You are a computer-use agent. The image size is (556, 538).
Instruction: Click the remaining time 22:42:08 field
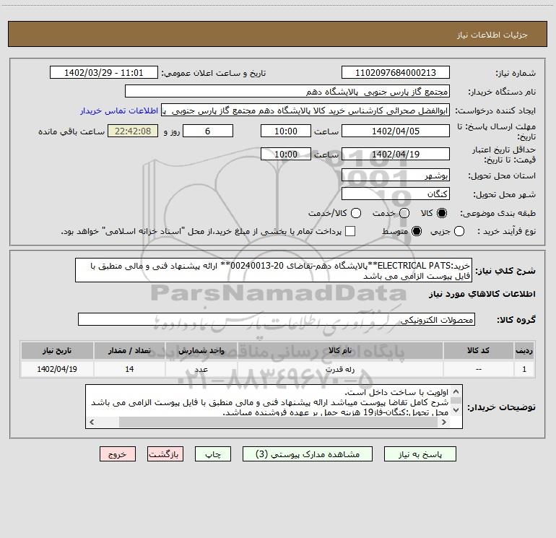click(133, 131)
